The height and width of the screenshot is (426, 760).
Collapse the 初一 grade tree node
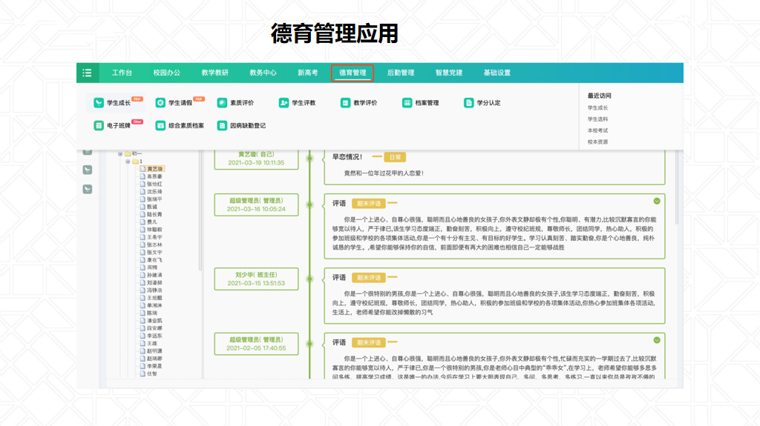[119, 153]
